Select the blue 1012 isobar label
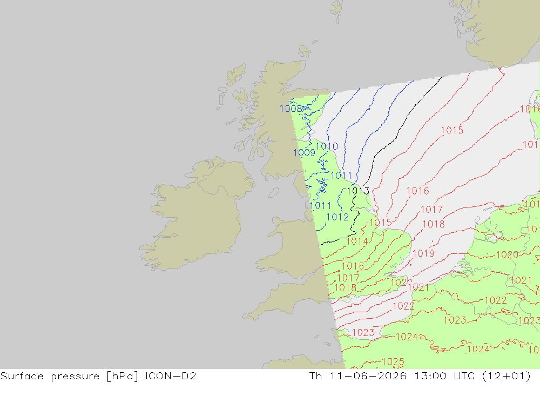 click(x=337, y=217)
